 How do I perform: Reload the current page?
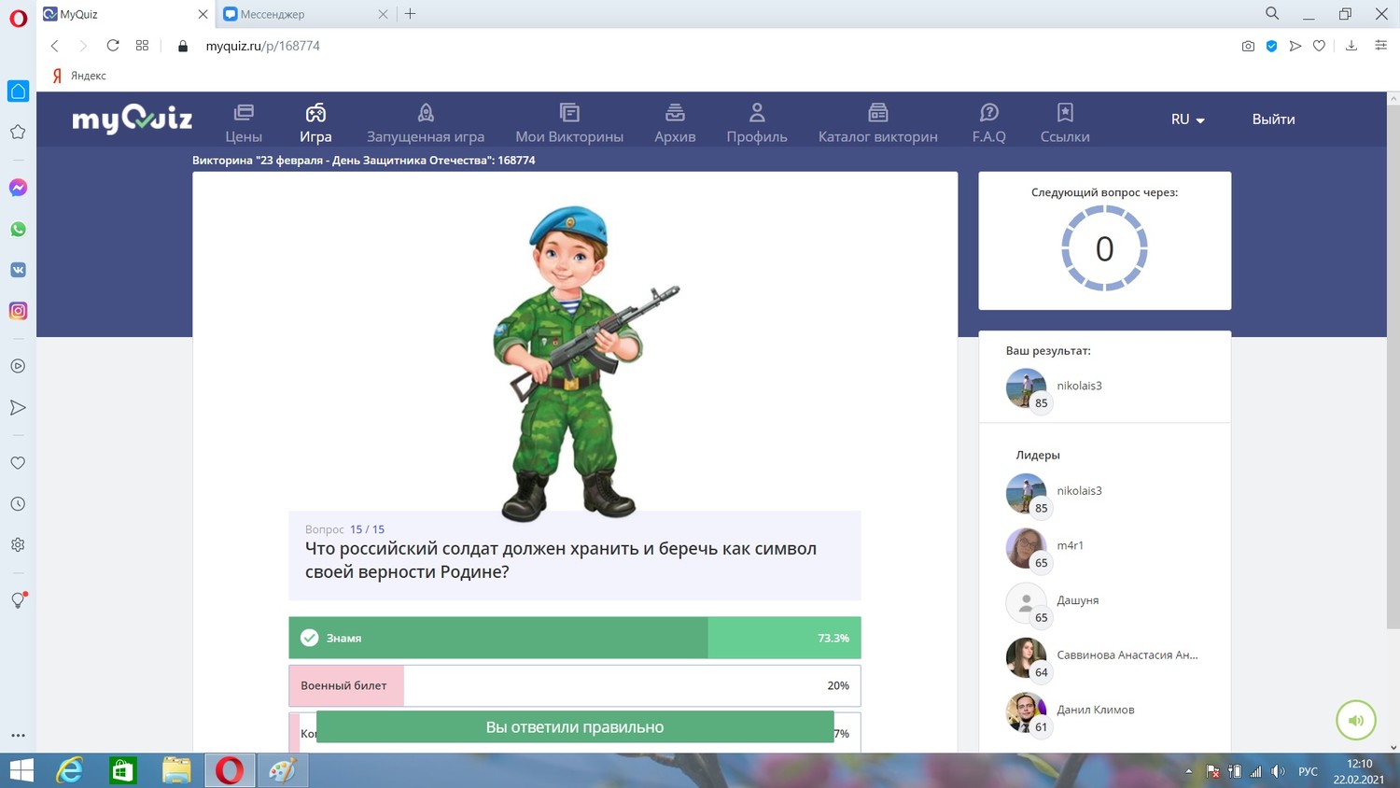[113, 46]
